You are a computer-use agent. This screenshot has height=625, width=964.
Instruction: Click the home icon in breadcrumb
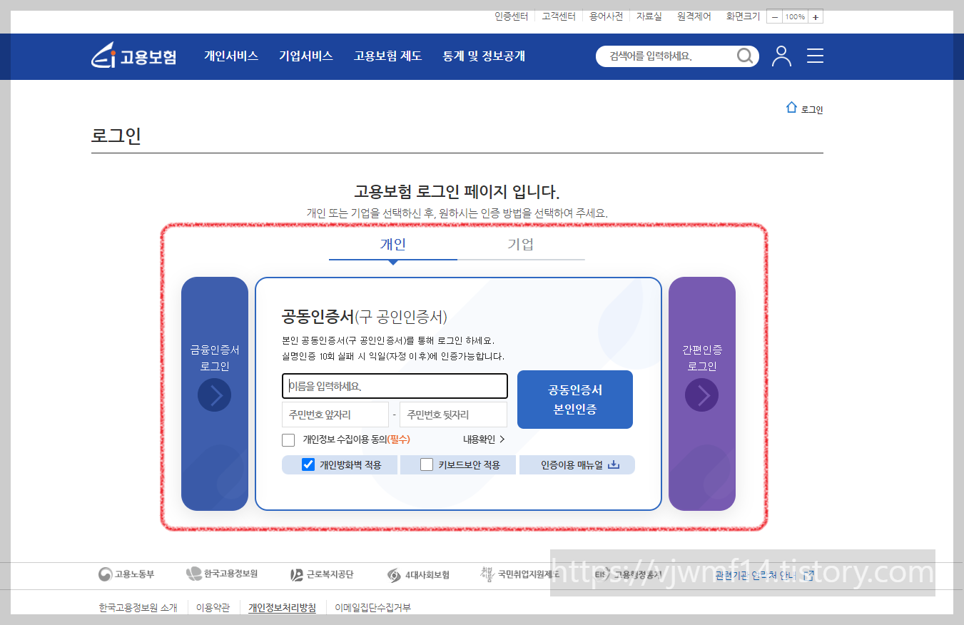point(791,108)
